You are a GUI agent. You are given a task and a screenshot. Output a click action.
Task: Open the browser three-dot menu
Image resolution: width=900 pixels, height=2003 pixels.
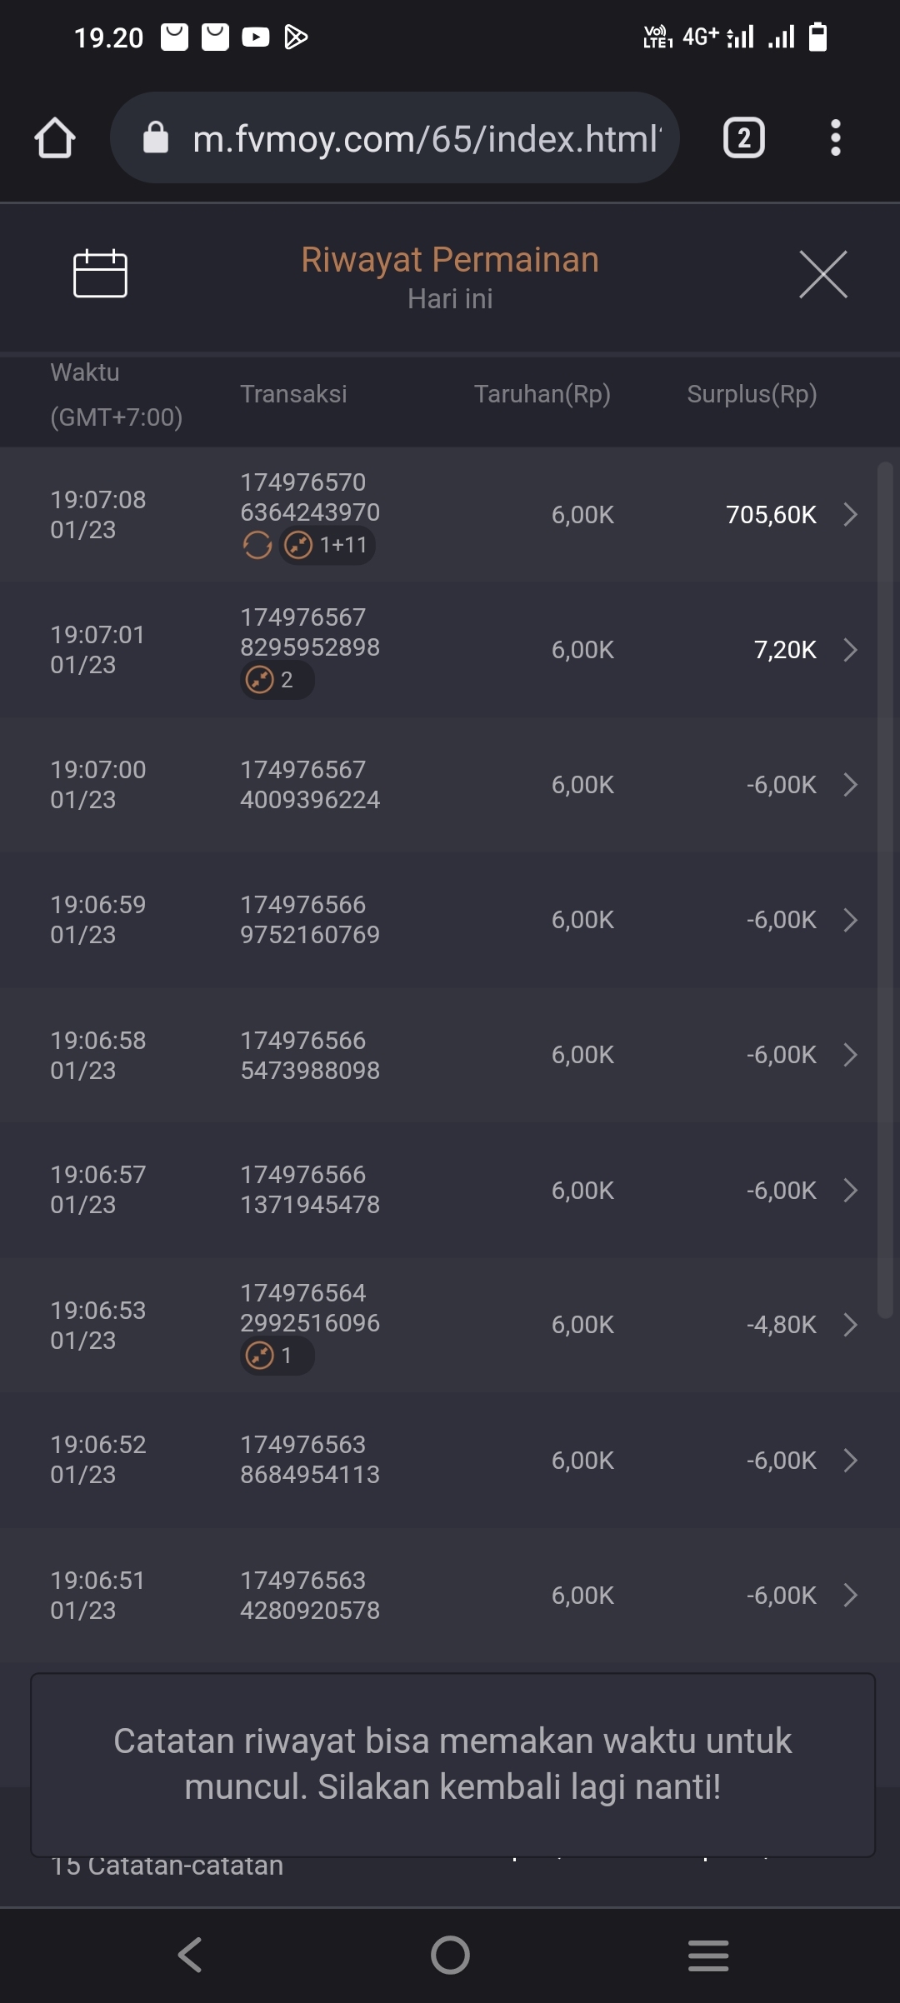tap(835, 137)
